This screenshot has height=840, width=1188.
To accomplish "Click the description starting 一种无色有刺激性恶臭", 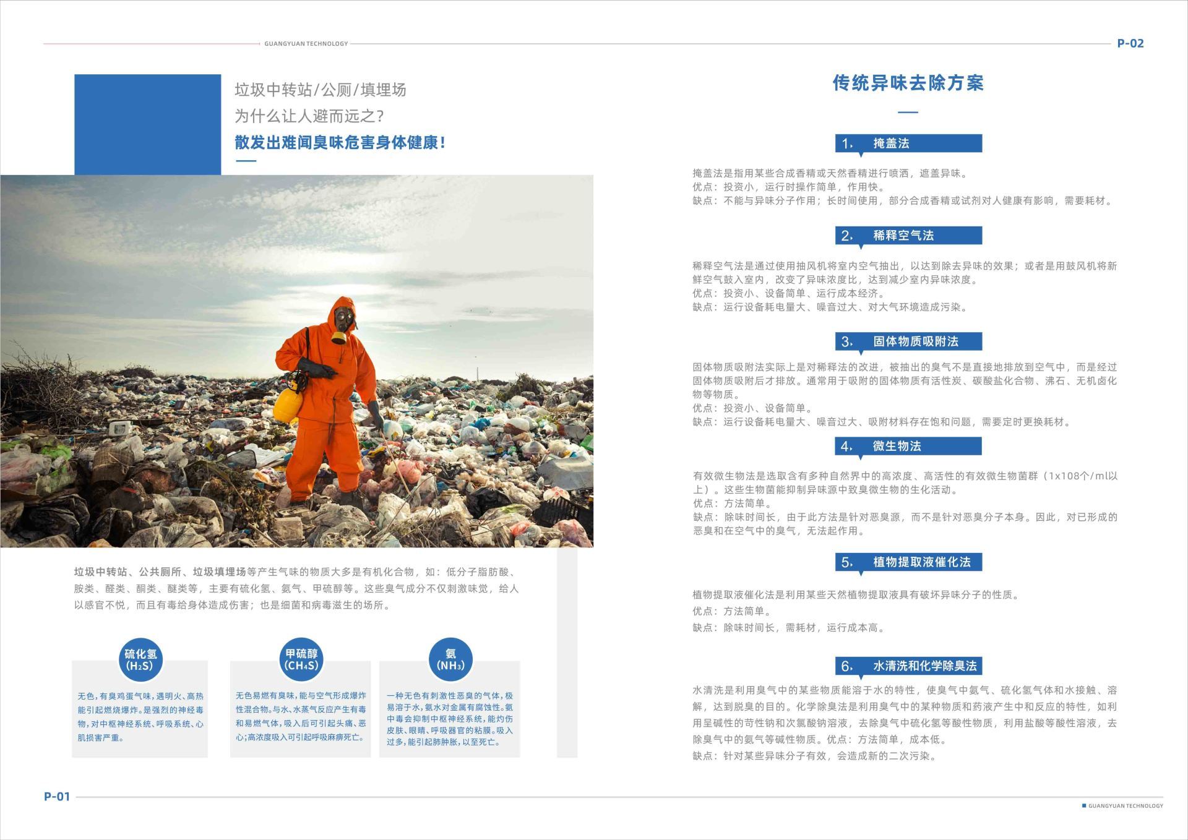I will pyautogui.click(x=450, y=719).
